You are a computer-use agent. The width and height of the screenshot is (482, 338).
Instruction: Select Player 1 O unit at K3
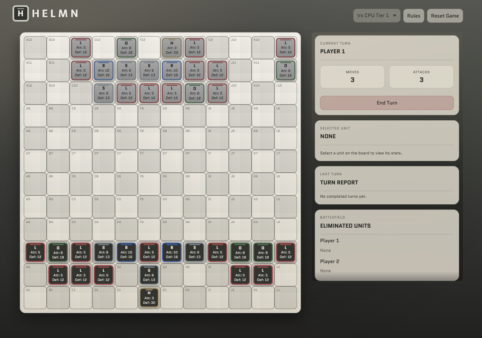[x=263, y=252]
